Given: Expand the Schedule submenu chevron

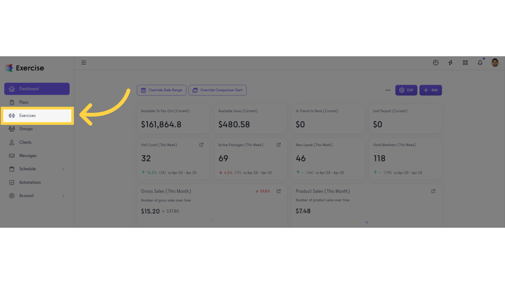Looking at the screenshot, I should 63,169.
